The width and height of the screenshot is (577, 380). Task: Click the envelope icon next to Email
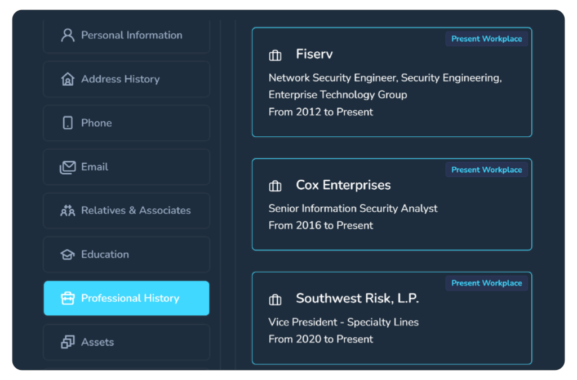[68, 167]
